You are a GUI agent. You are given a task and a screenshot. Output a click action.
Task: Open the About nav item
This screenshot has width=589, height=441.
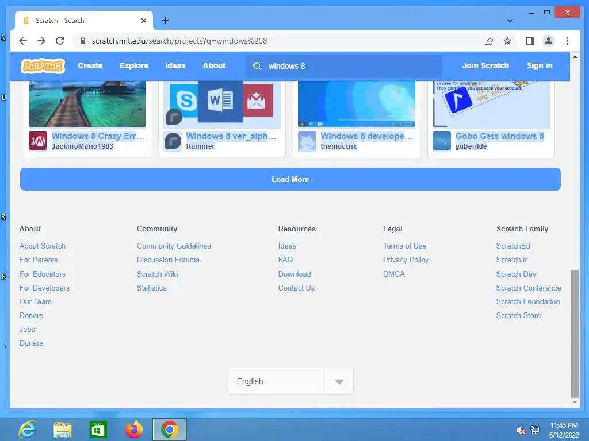[x=214, y=65]
